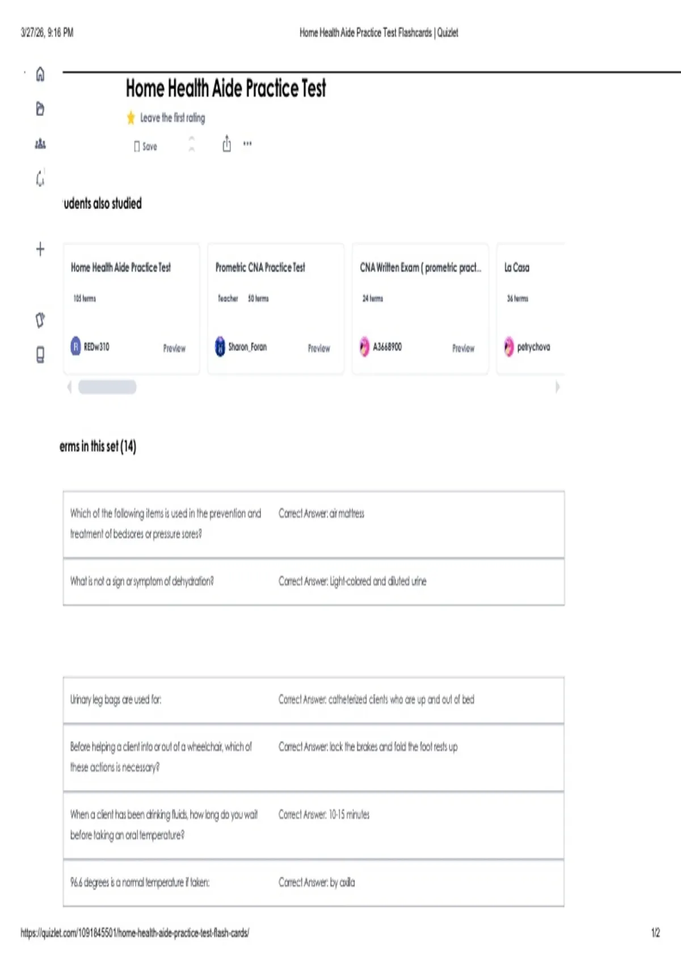Open the library folder icon in the sidebar

[x=40, y=109]
